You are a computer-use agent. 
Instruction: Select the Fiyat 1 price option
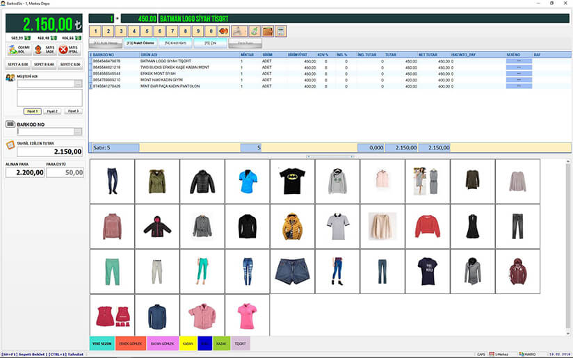click(32, 111)
